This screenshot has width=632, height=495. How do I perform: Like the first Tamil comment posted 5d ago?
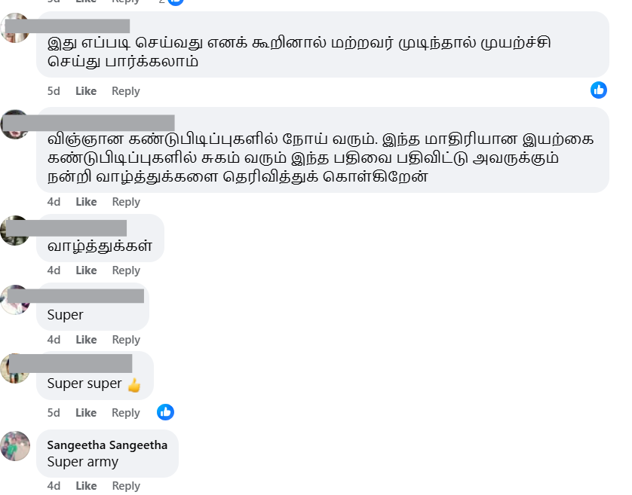click(x=86, y=91)
